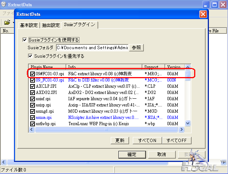Click the open folder toolbar icon
Viewport: 228px width, 174px height.
tap(6, 22)
